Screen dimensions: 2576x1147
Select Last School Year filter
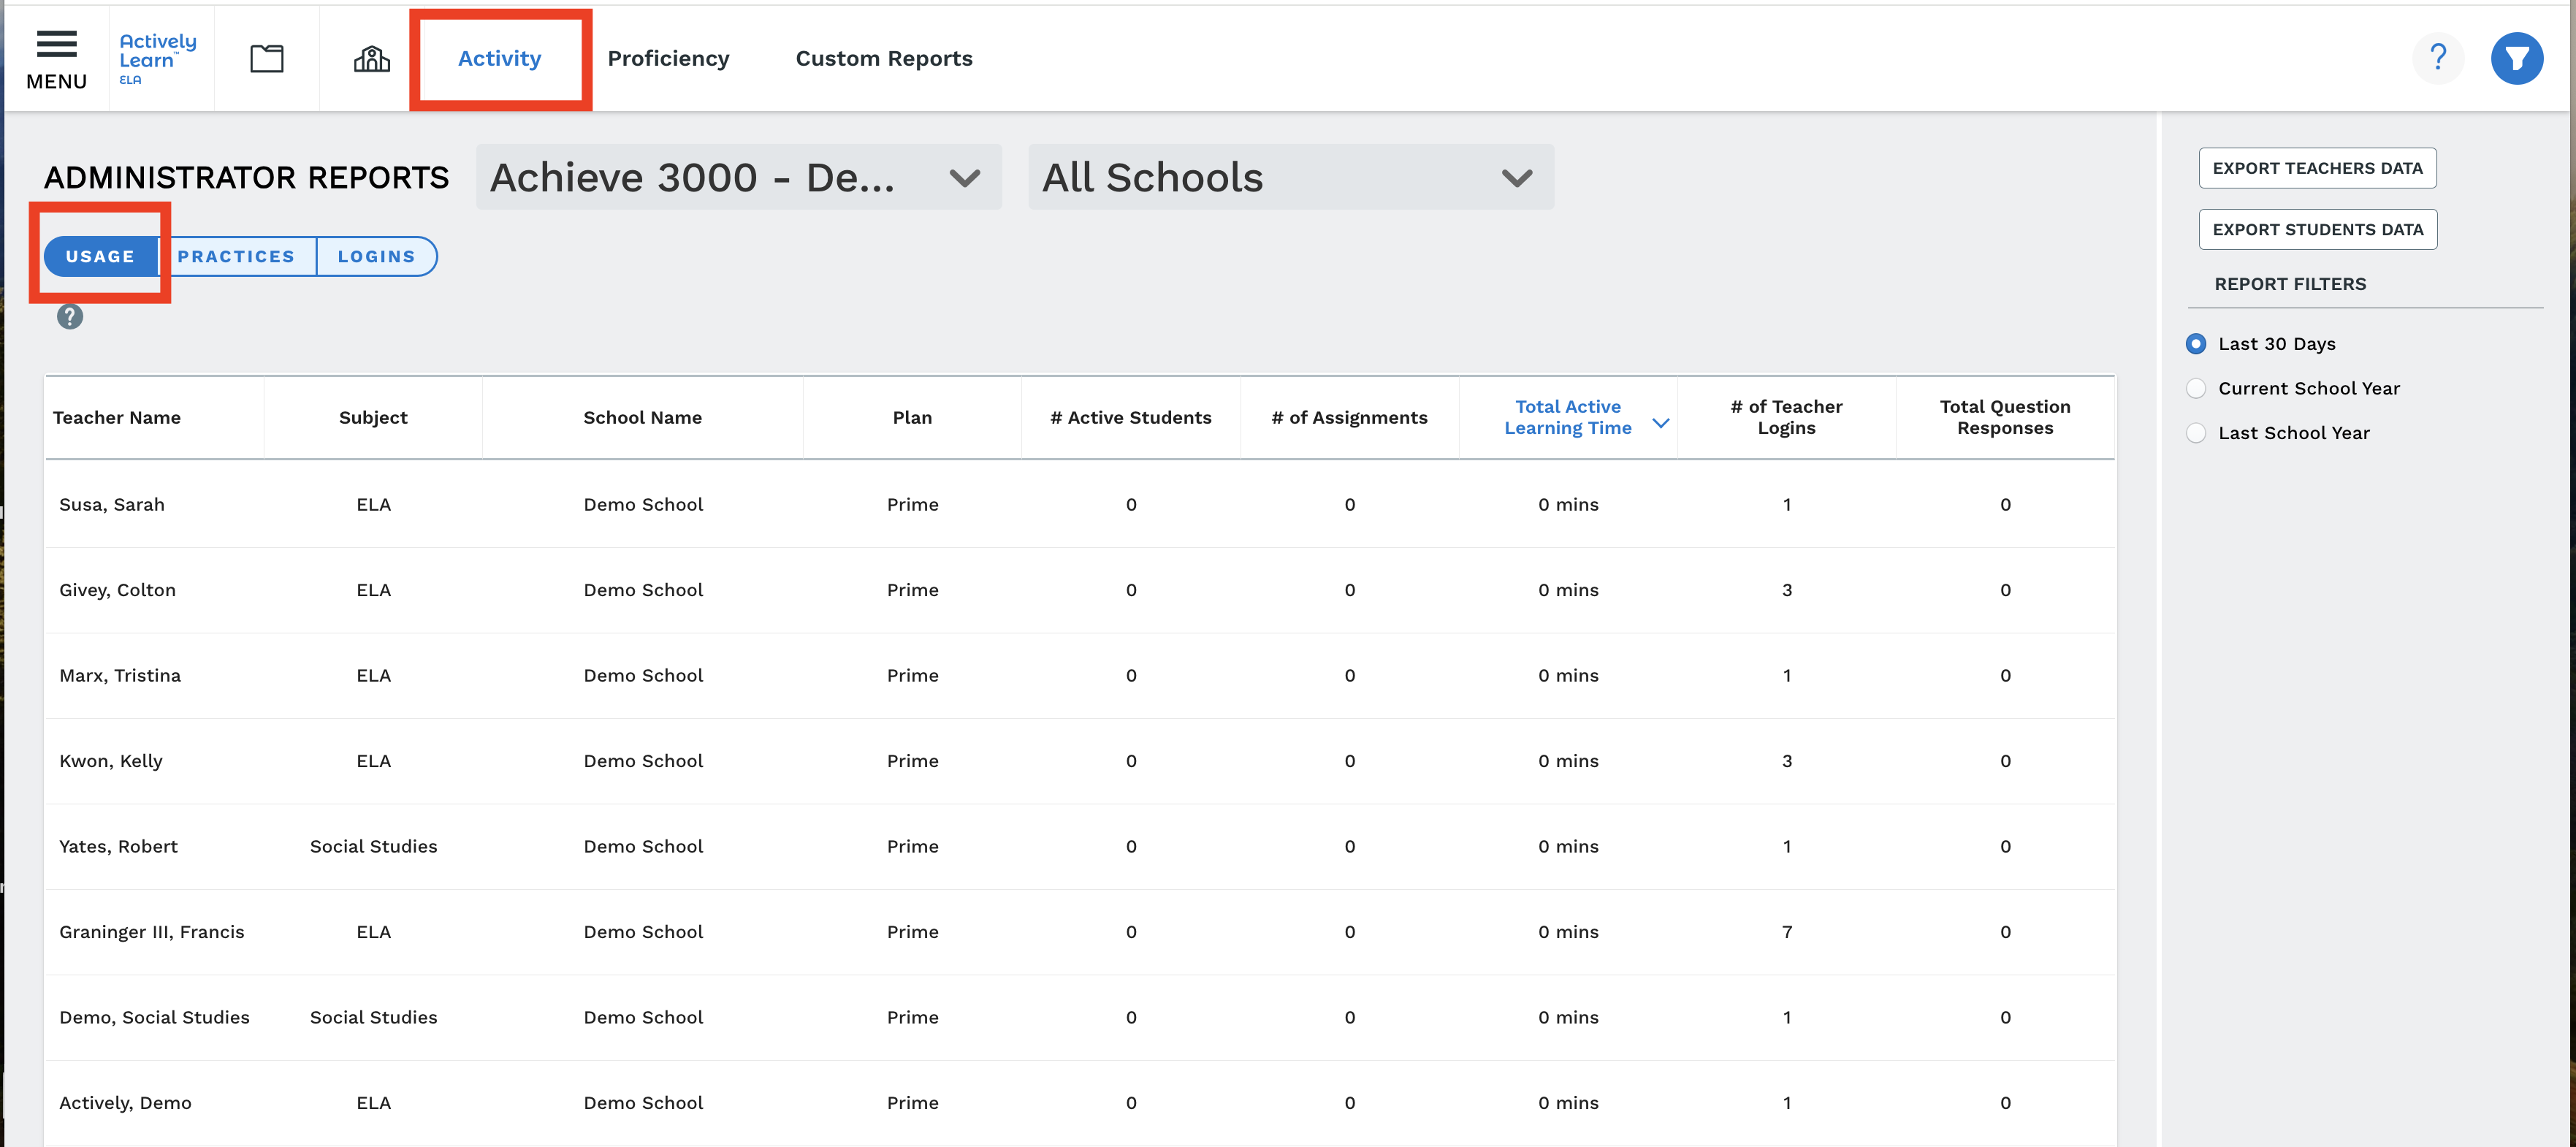point(2196,433)
